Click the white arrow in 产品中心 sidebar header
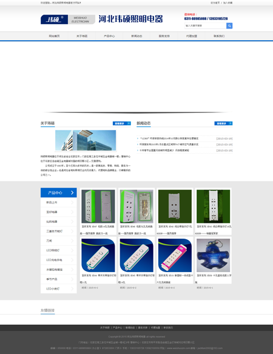 coord(72,192)
